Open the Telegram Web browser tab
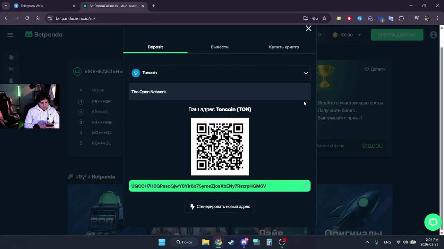Viewport: 444px width, 249px height. pyautogui.click(x=45, y=6)
